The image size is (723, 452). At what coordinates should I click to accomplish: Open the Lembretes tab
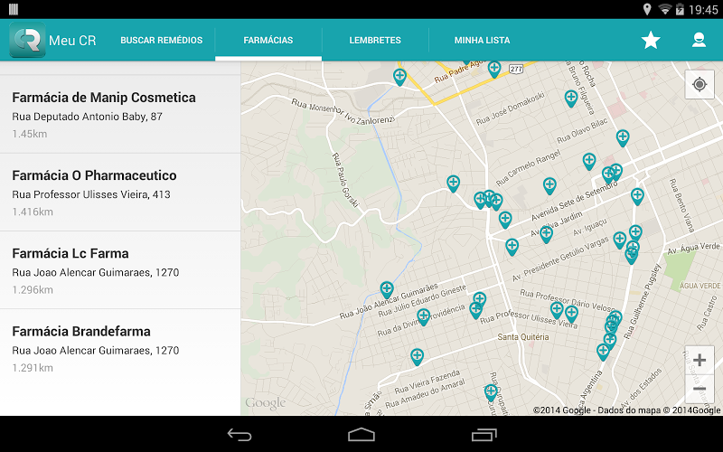click(375, 40)
